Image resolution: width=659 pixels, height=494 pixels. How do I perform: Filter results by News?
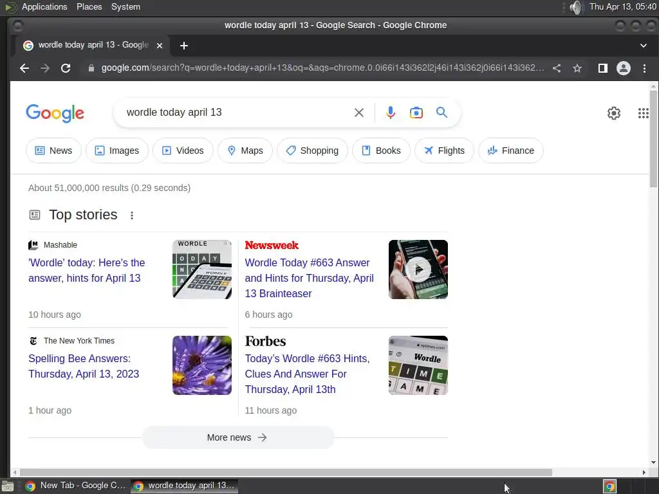(53, 151)
